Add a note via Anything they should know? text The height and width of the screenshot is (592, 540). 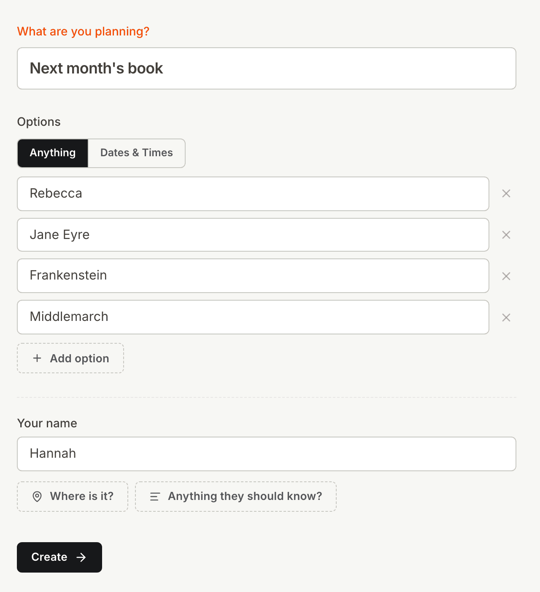pyautogui.click(x=245, y=496)
